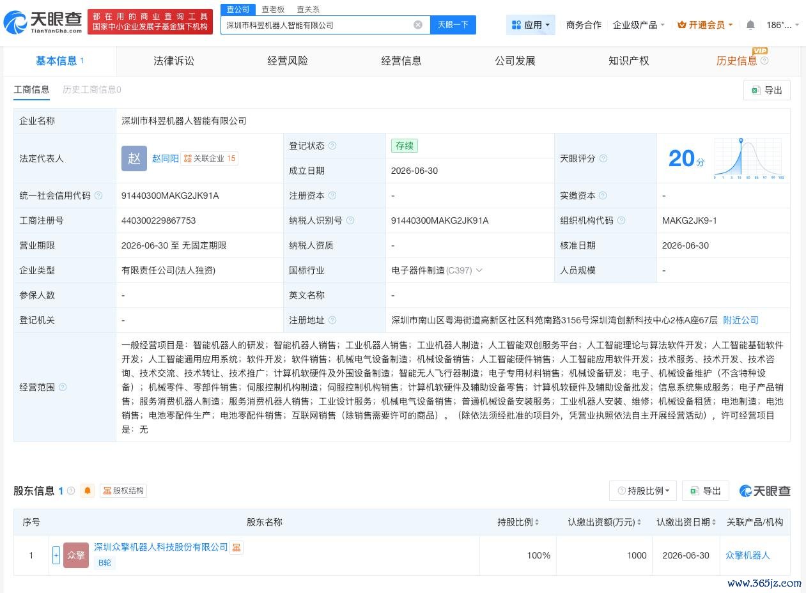806x593 pixels.
Task: Click the 20分 score value
Action: pos(686,158)
